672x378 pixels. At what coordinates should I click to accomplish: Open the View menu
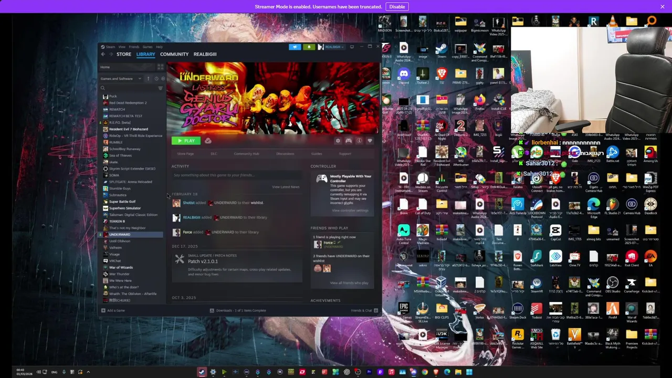(122, 47)
